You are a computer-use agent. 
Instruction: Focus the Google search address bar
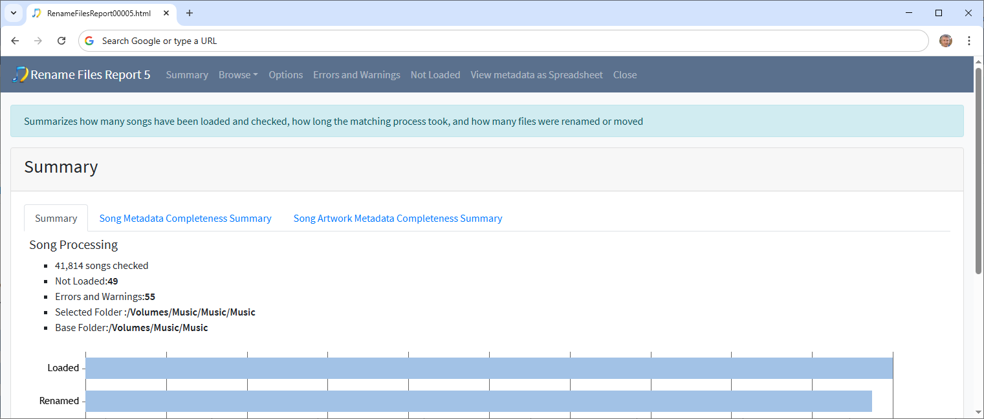click(505, 41)
